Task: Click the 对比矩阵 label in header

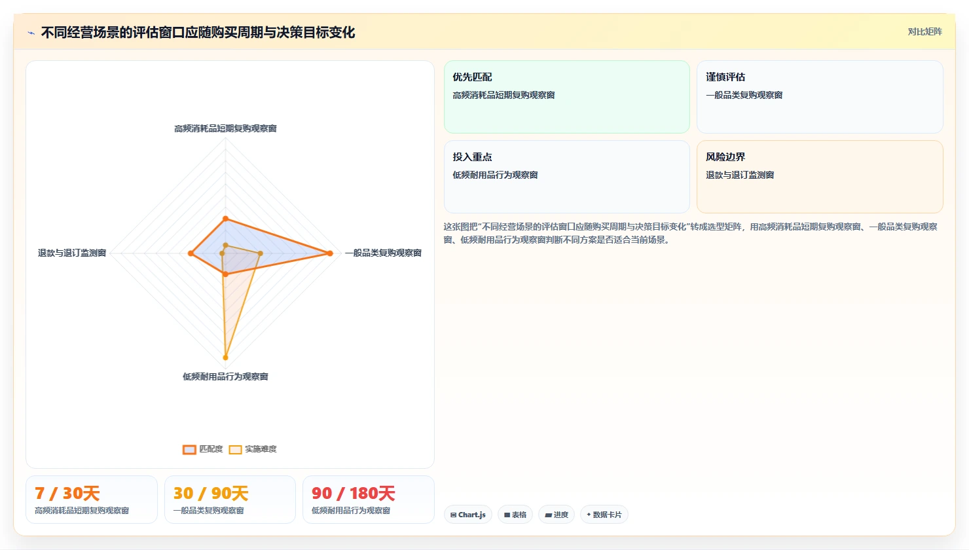Action: click(x=924, y=31)
